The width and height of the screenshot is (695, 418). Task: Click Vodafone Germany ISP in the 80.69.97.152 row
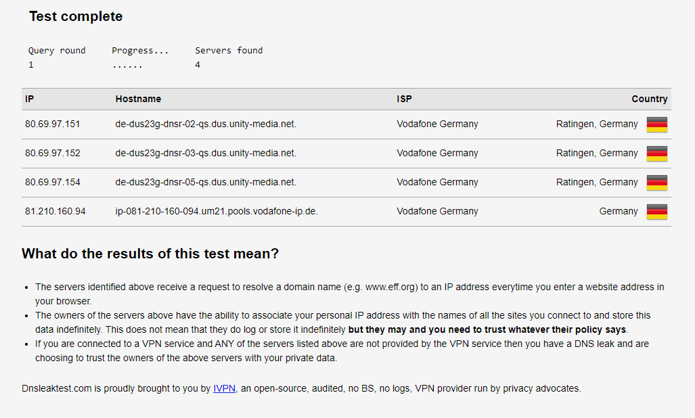(437, 153)
